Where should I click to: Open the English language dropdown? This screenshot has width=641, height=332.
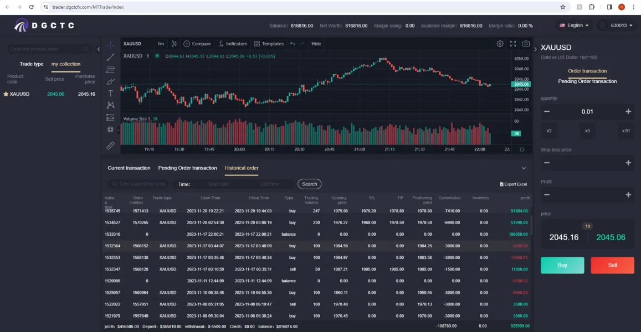[x=574, y=25]
